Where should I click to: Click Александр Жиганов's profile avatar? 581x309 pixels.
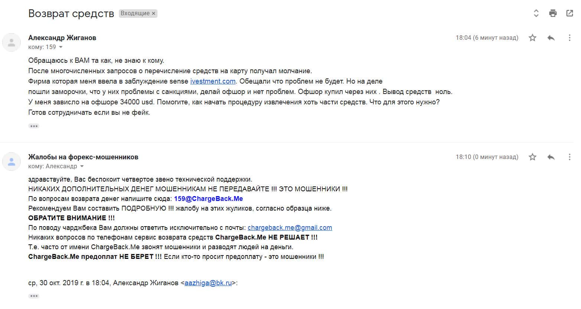coord(12,42)
